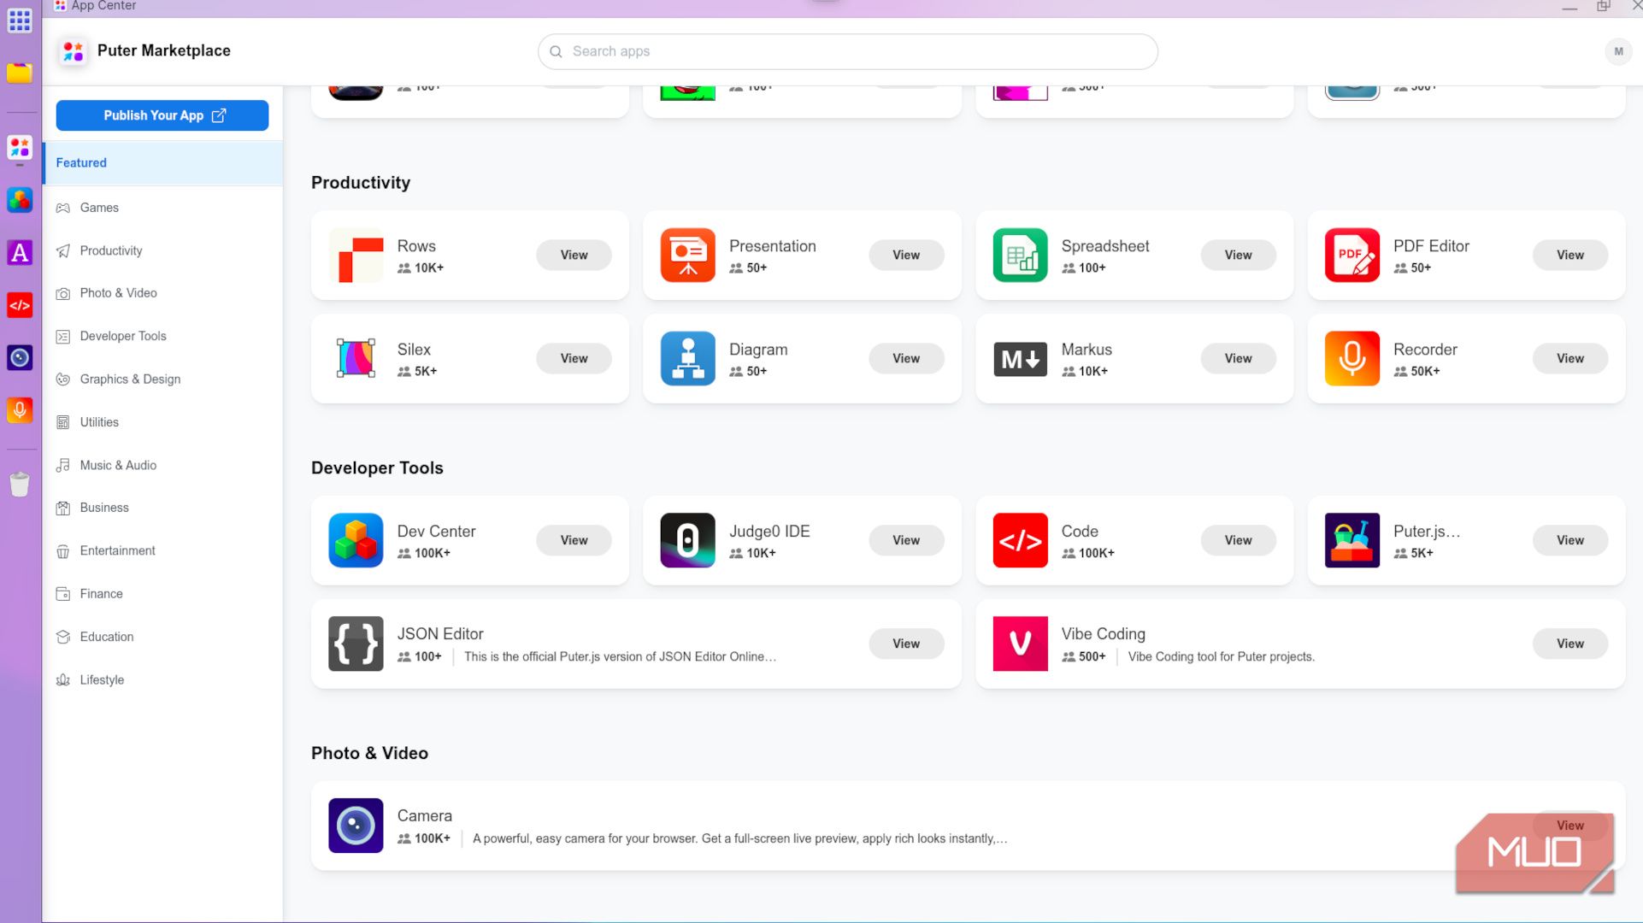Open the Recorder microphone icon
Viewport: 1643px width, 923px height.
(x=1351, y=358)
